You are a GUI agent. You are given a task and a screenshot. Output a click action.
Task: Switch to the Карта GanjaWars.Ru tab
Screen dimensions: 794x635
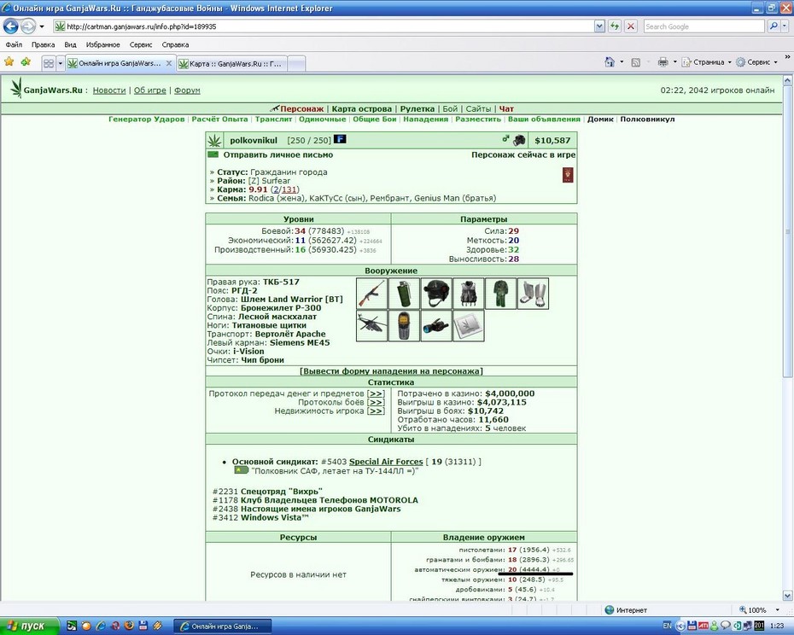(x=233, y=64)
